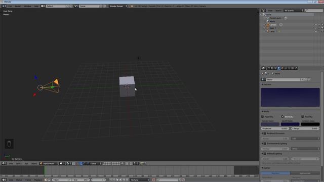This screenshot has height=182, width=324.
Task: Click the 3D view editor type icon
Action: (4, 164)
